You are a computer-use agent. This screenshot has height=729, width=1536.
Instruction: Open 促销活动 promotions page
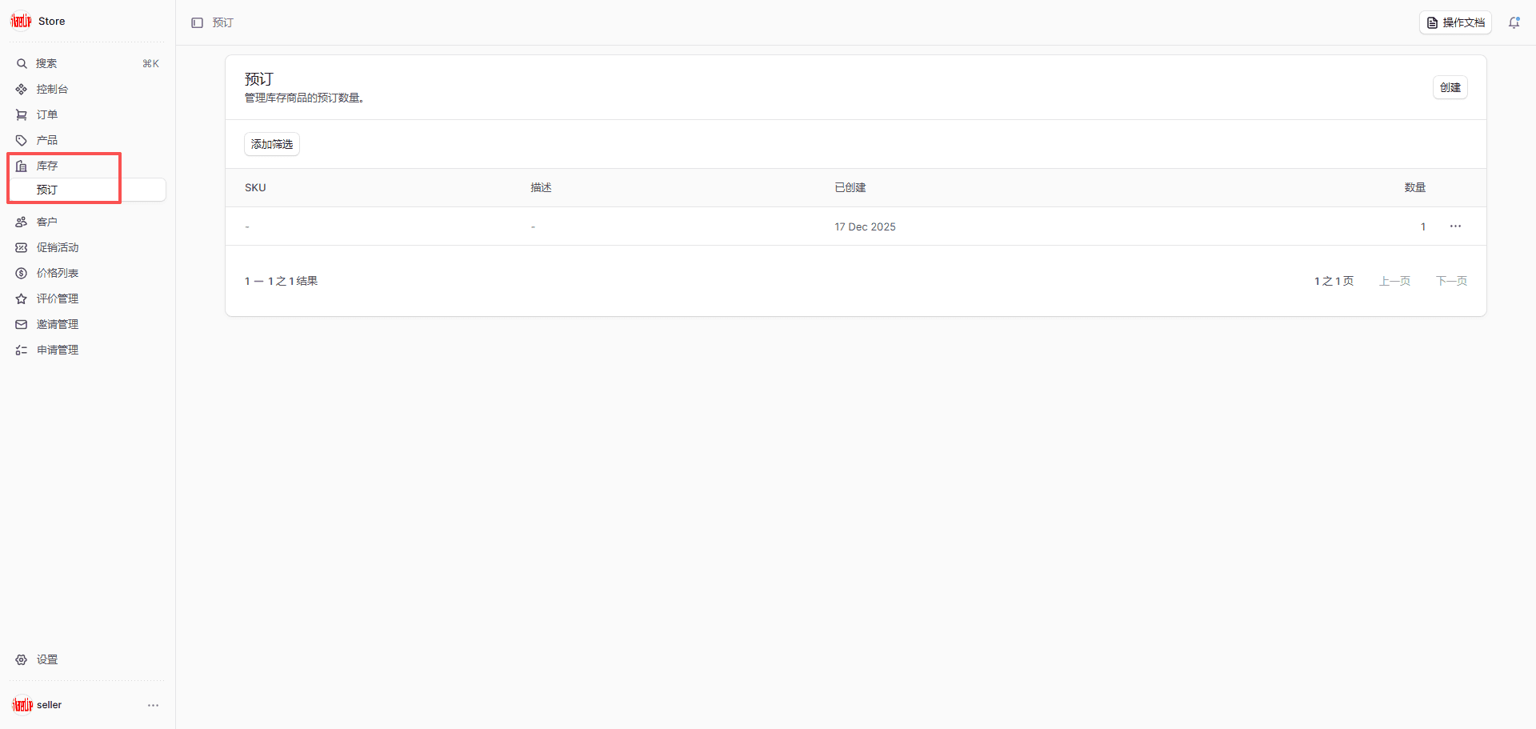58,248
